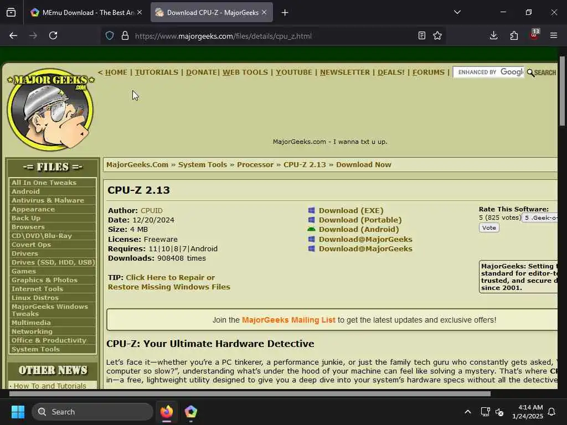Click the horizontal scrollbar at page bottom
Image resolution: width=567 pixels, height=425 pixels.
[250, 393]
